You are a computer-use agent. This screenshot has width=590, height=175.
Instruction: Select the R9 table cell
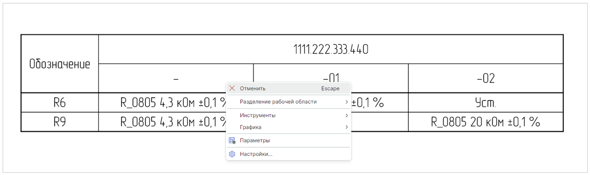60,122
